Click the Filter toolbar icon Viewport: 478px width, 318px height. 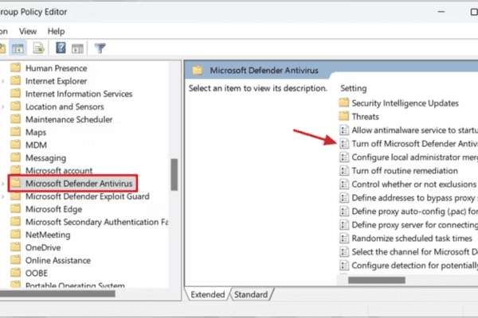pyautogui.click(x=100, y=48)
